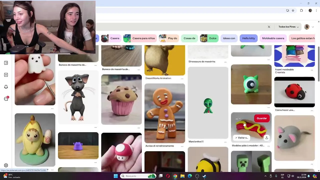Open Chrome three-dot menu

316,10
